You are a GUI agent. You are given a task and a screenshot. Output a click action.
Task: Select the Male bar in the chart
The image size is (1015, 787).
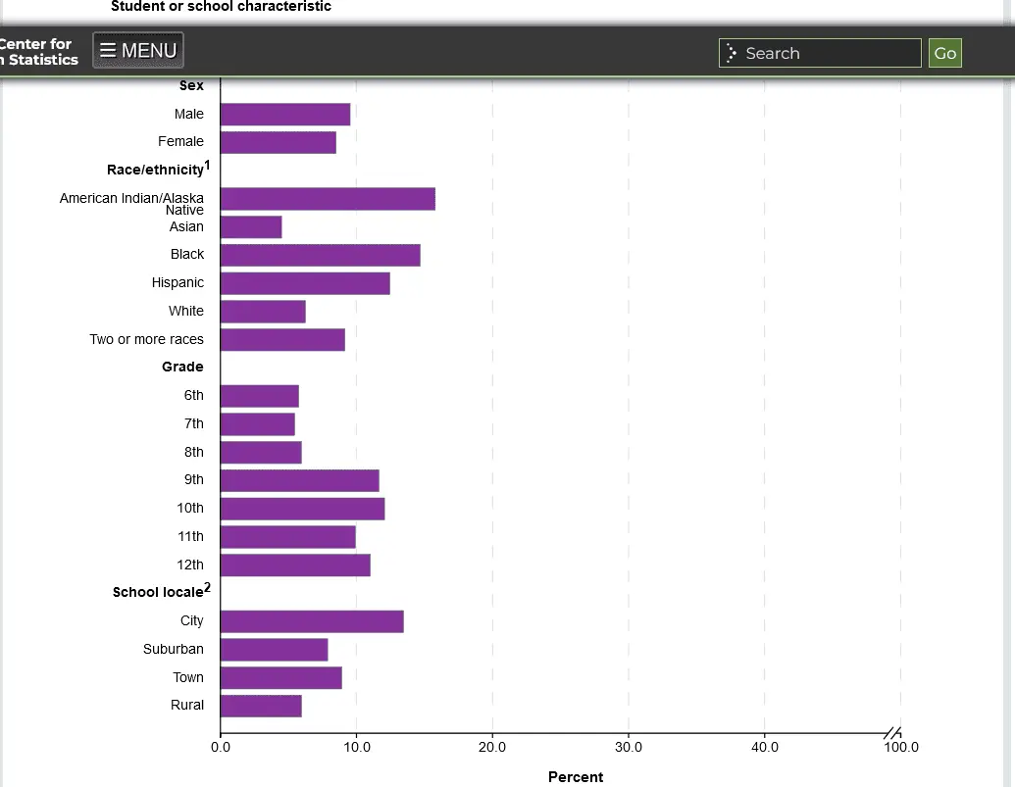tap(284, 115)
